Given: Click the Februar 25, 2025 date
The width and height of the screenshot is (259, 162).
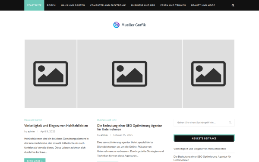Looking at the screenshot, I should point(123,135).
